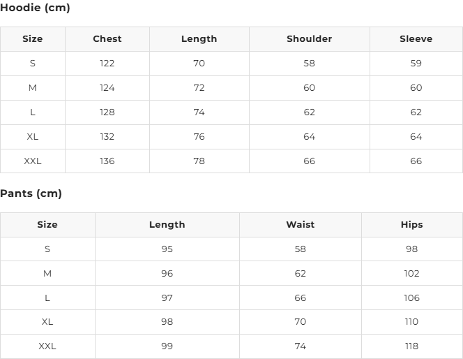Select the hoodie XL row size cell
Viewport: 463px width, 359px height.
33,137
